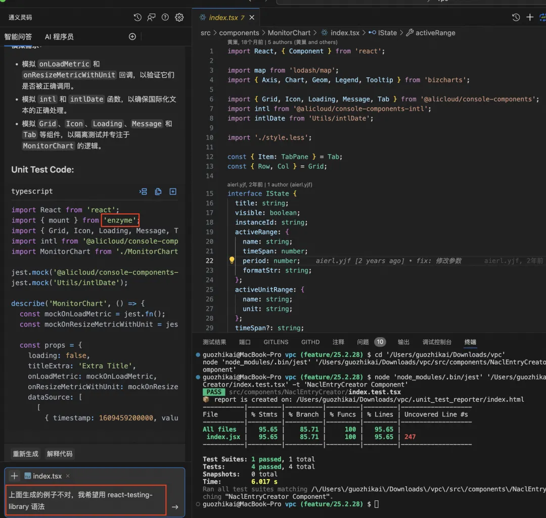Start a new chat with the plus circle icon
546x518 pixels.
point(132,36)
